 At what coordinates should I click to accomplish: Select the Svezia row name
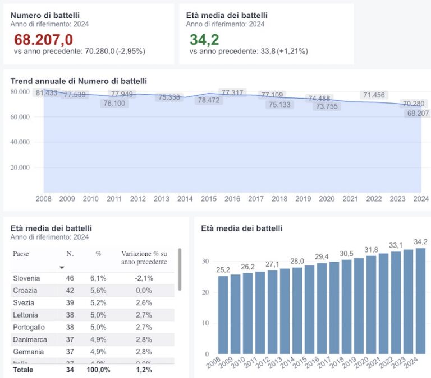click(x=24, y=303)
